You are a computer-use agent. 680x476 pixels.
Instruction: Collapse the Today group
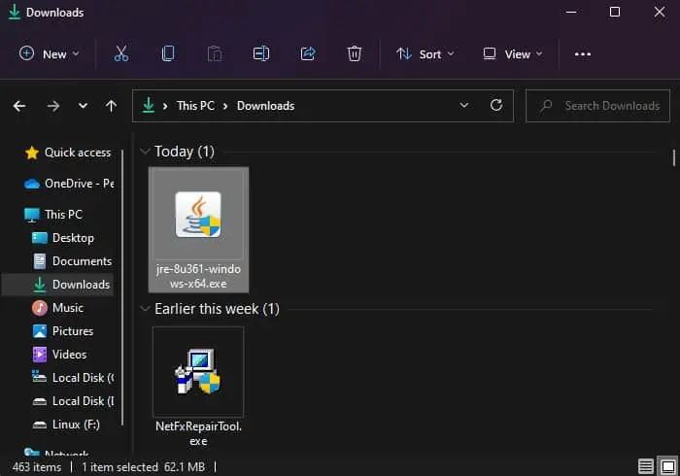click(145, 152)
